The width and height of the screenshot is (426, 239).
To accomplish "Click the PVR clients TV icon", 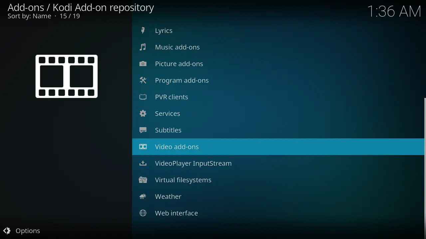I will (x=143, y=97).
